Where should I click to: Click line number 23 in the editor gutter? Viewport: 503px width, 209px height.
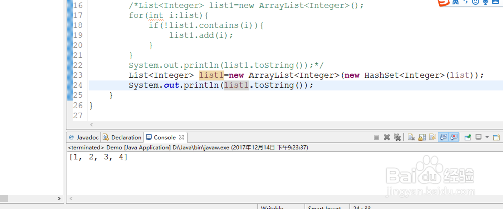(78, 75)
